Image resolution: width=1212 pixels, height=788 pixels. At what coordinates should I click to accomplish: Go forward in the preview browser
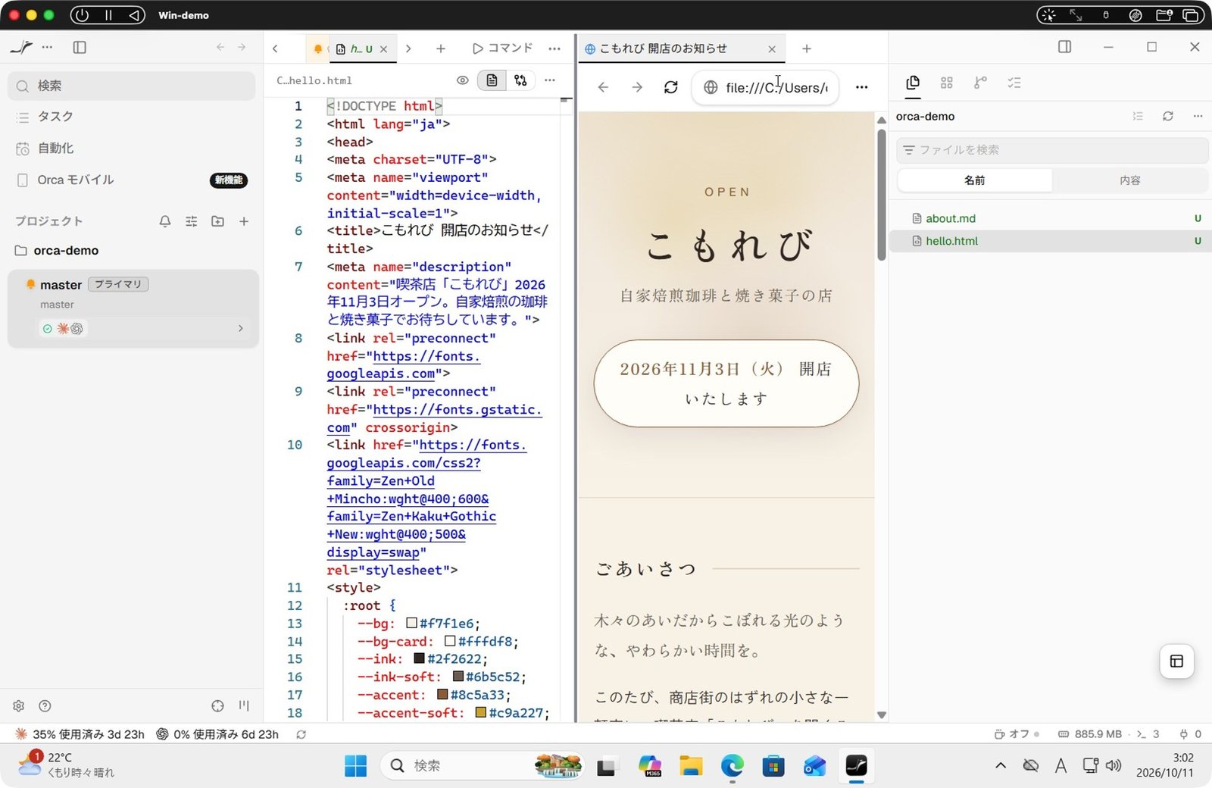637,87
